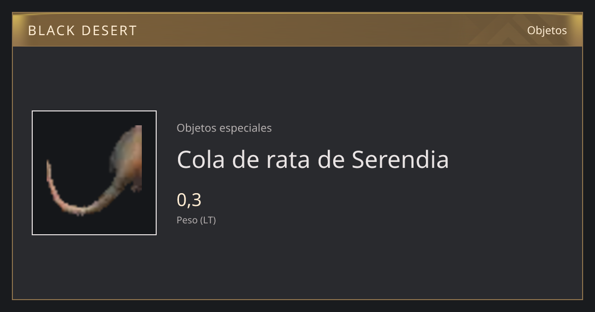Click the weight value 0,3

pos(189,200)
